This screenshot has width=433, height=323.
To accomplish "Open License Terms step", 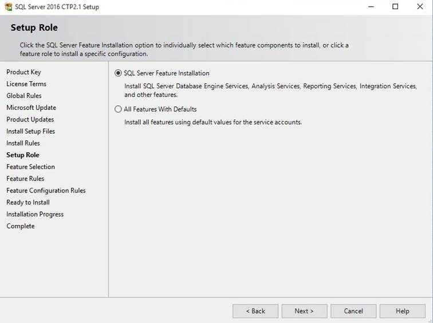I will (26, 84).
